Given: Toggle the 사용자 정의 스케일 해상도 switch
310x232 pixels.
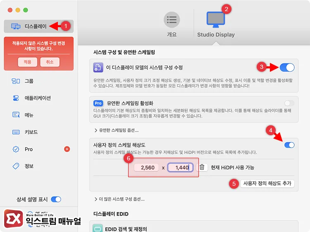Looking at the screenshot, I should tap(289, 145).
